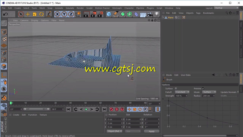Open the spline pen tool icon
Image resolution: width=243 pixels, height=137 pixels.
pos(116,14)
